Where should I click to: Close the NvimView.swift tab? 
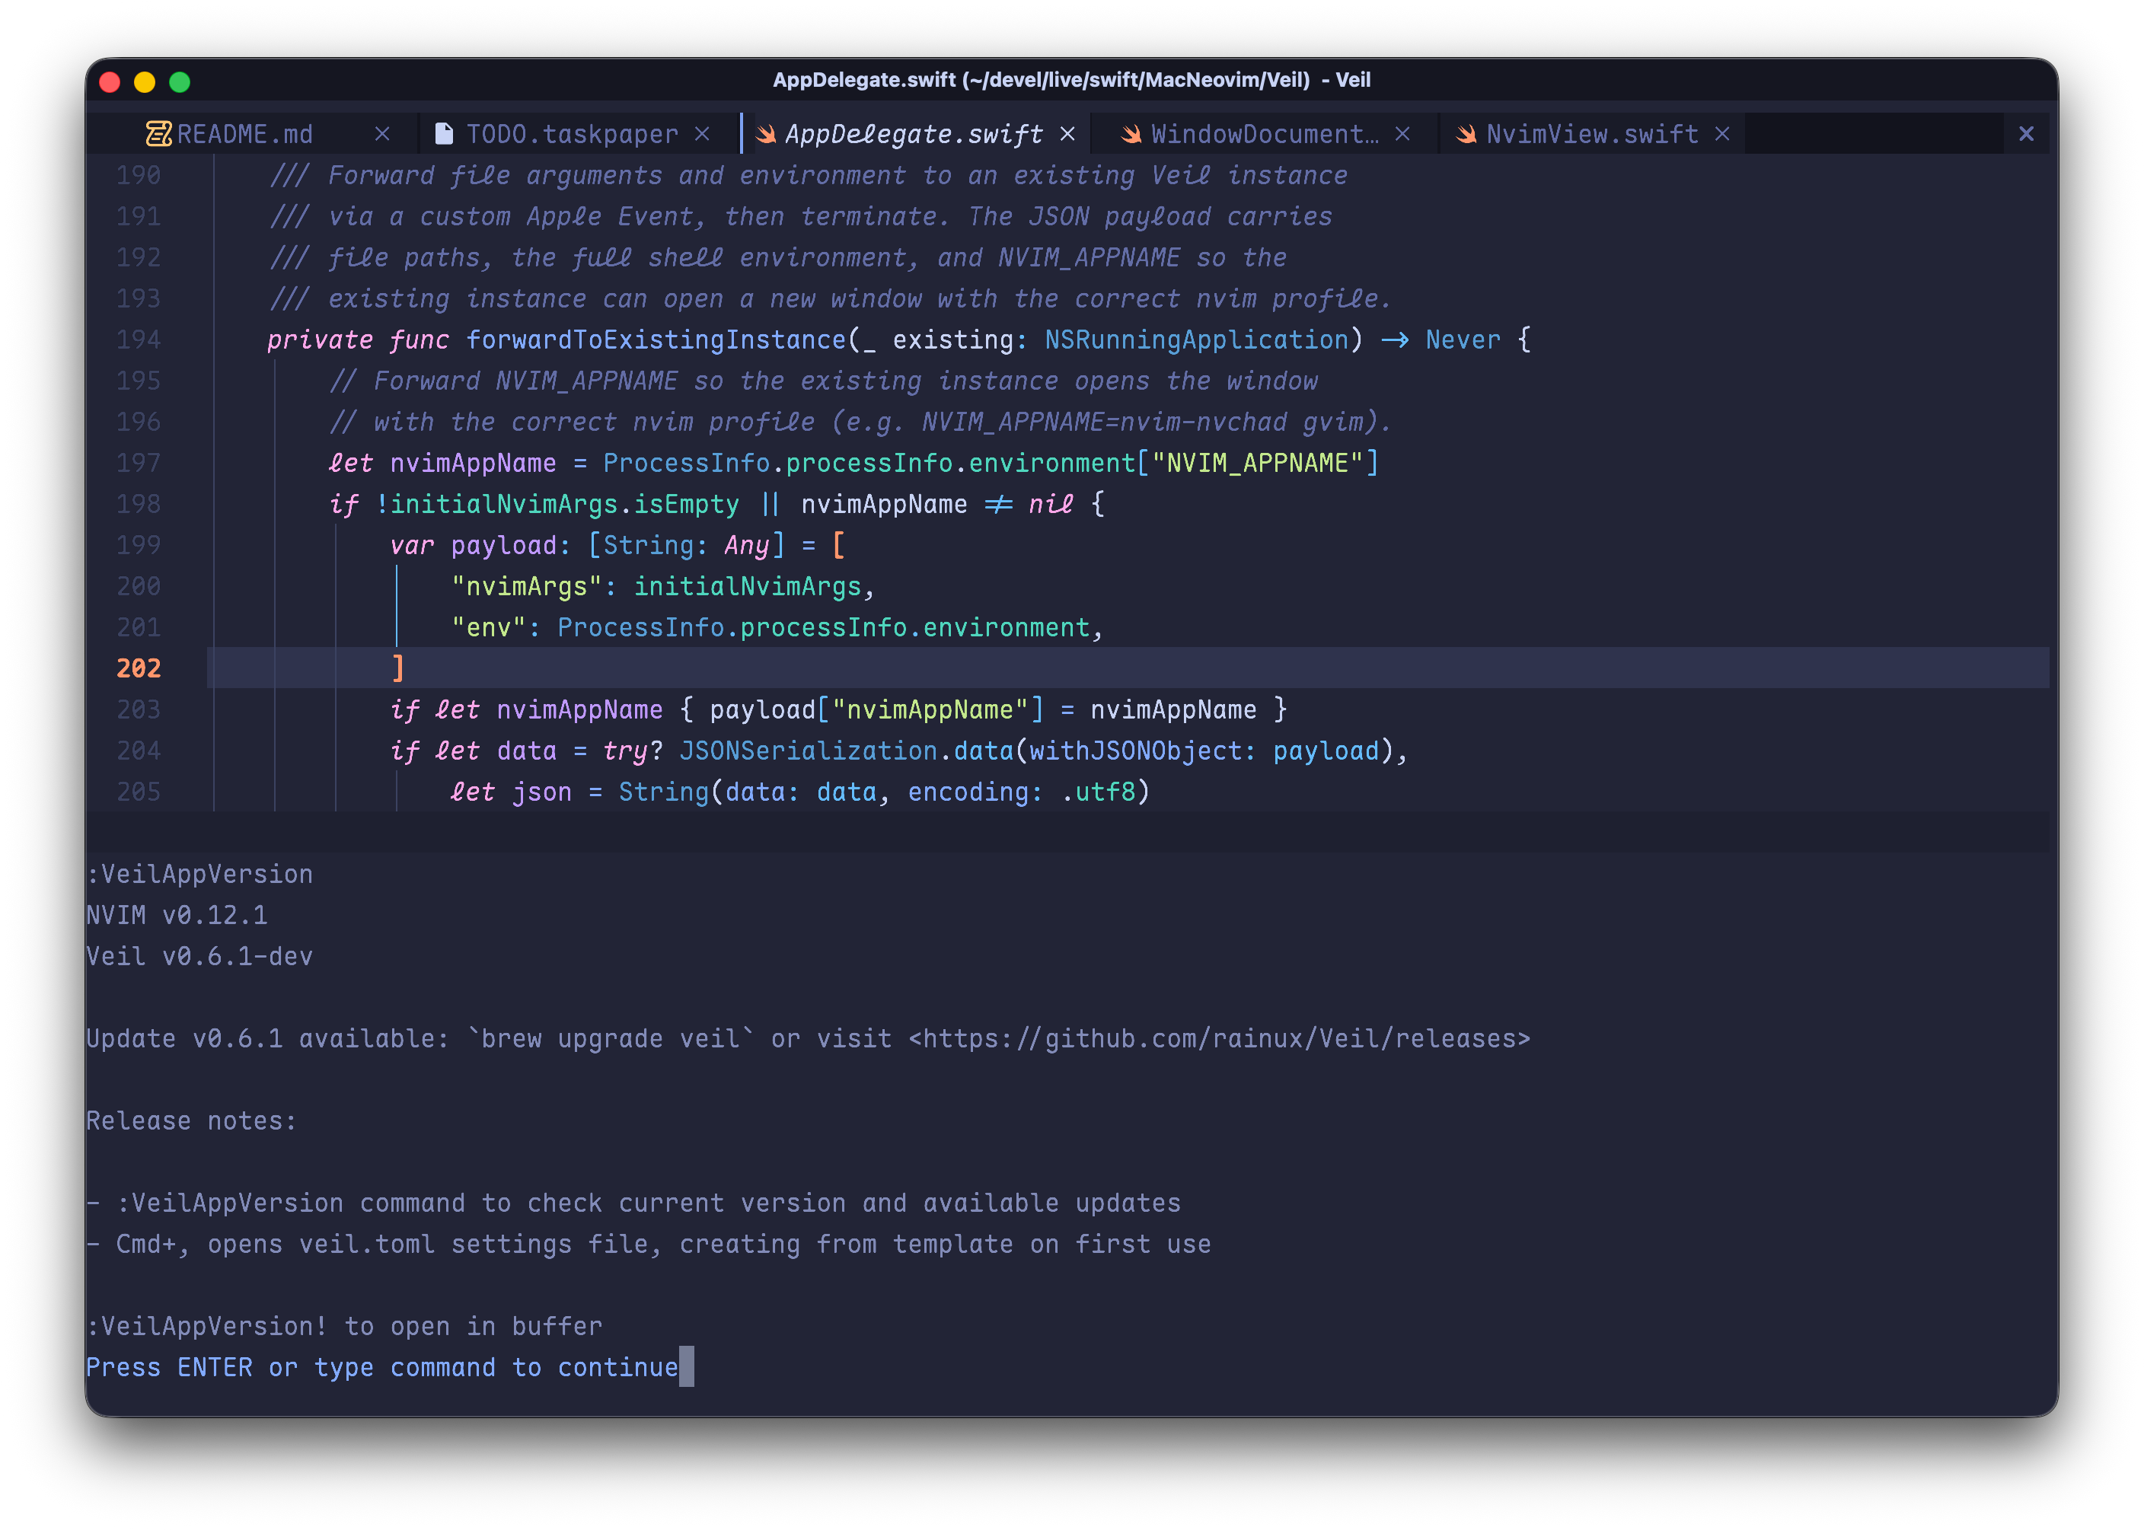click(x=1721, y=134)
